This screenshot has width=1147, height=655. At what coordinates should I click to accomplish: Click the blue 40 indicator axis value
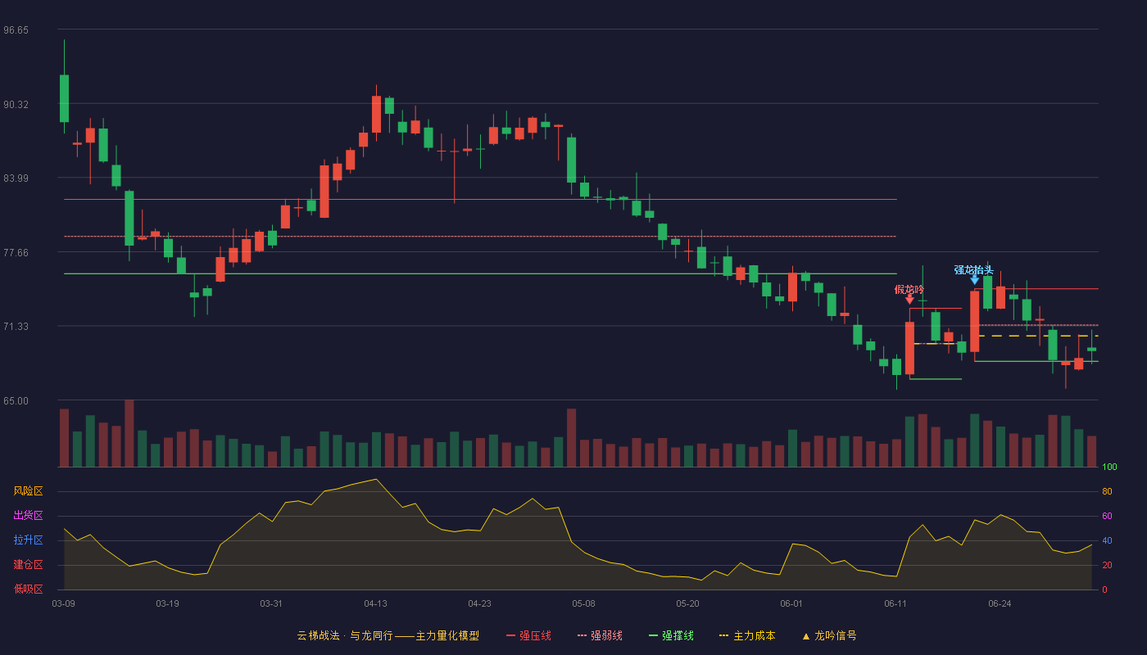point(1107,540)
